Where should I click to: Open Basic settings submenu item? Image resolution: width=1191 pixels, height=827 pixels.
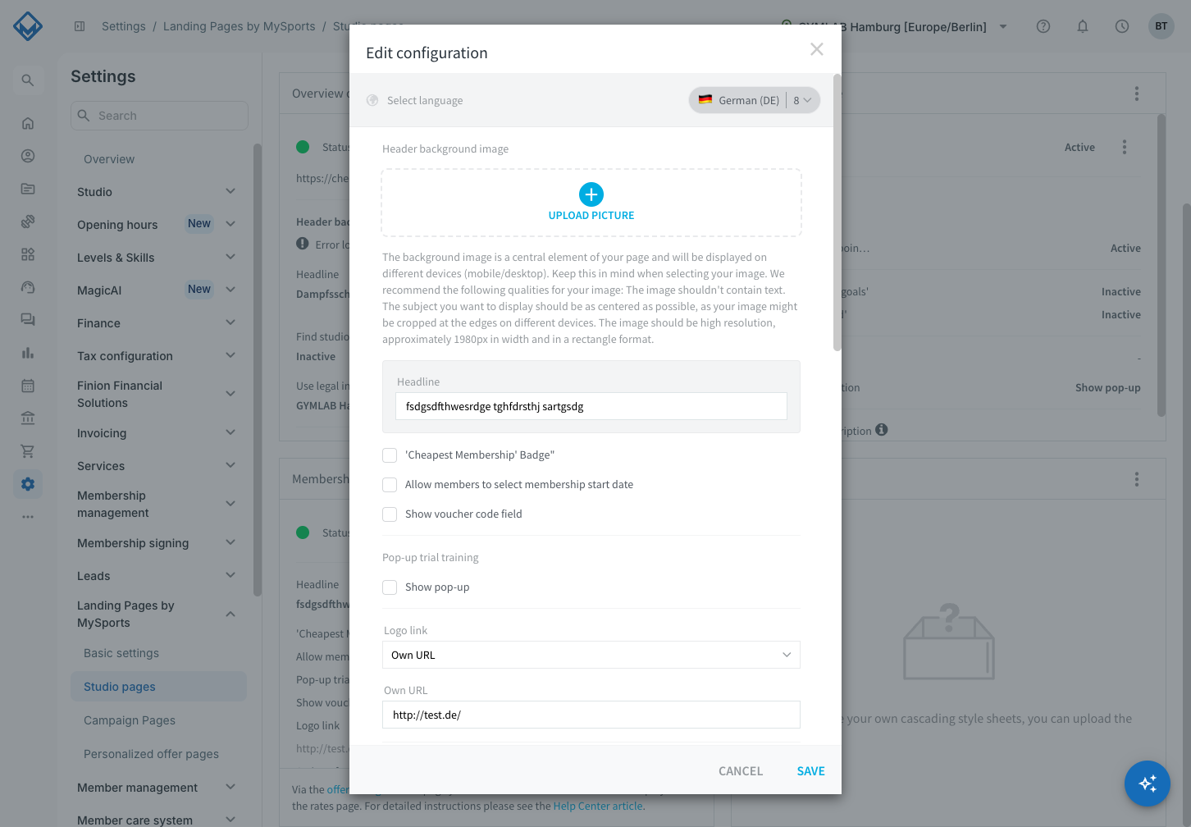121,653
